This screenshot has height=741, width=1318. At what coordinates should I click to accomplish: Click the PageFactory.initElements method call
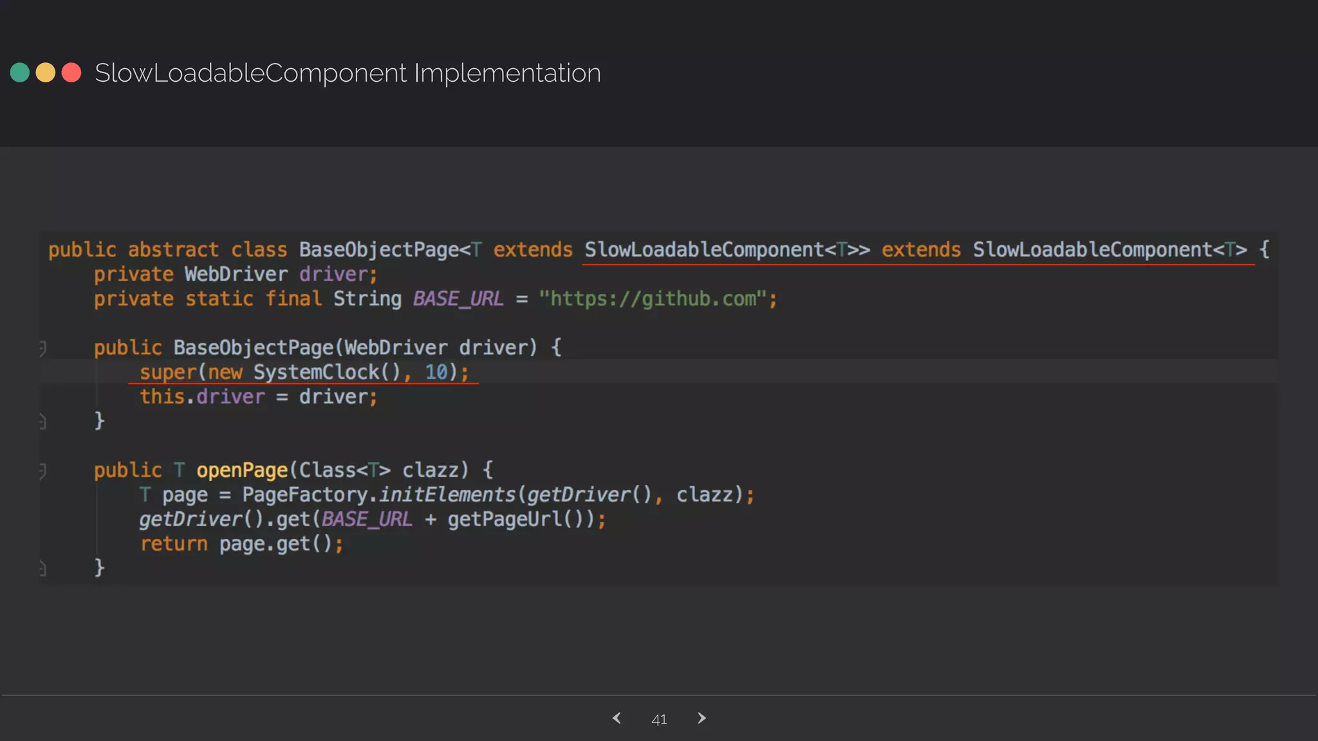(x=380, y=495)
